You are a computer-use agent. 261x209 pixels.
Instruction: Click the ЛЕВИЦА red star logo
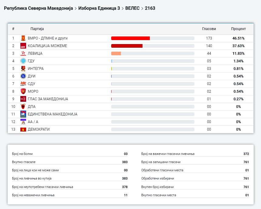(23, 53)
